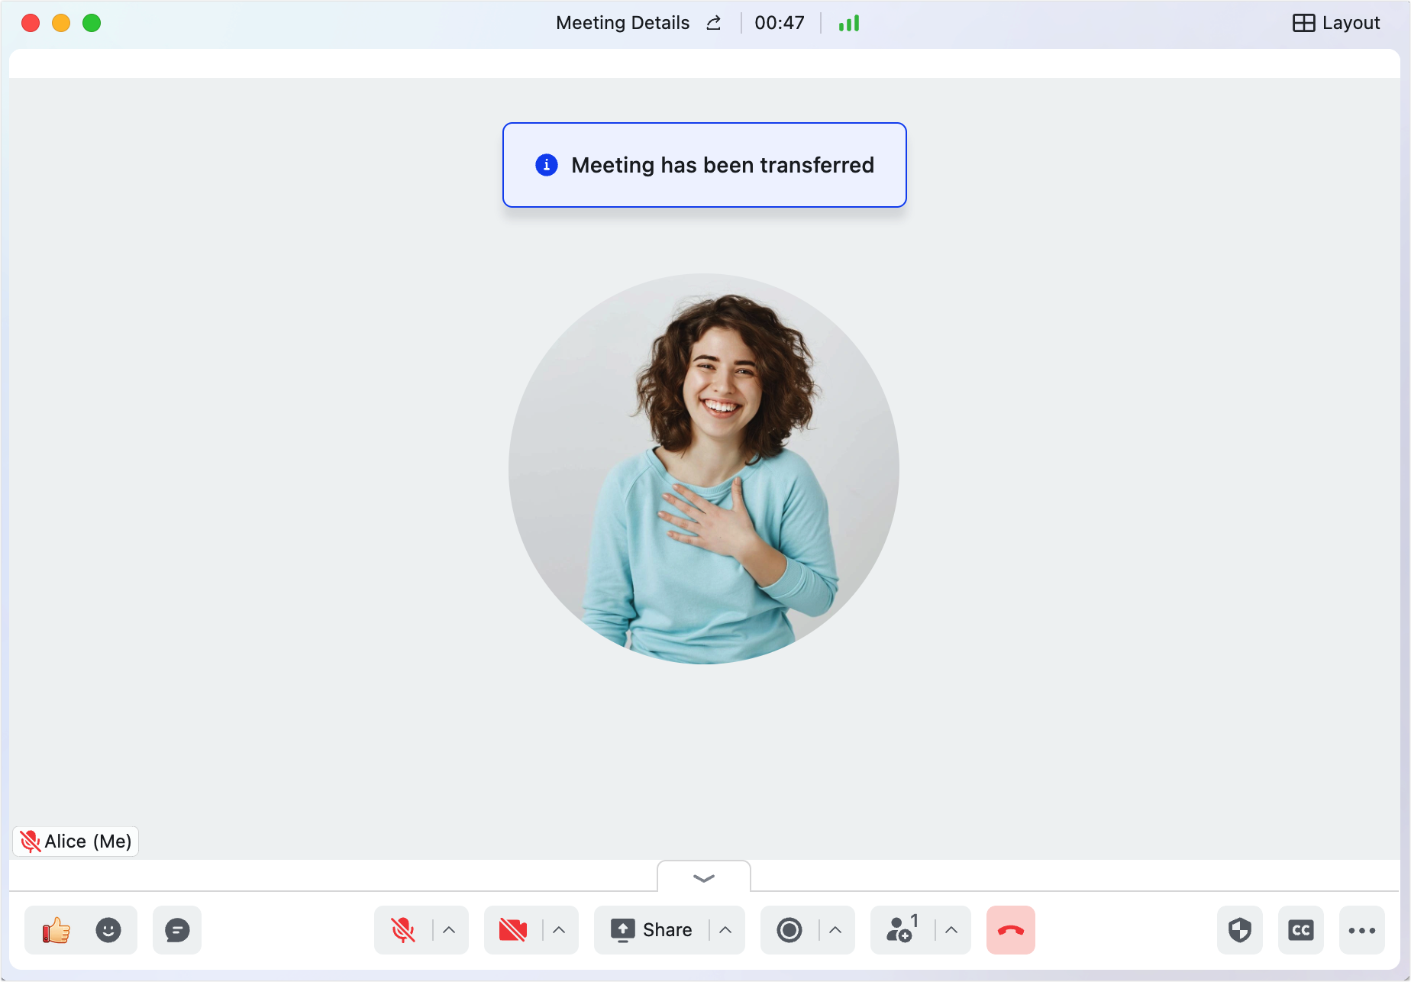
Task: Share the meeting link via the export arrow
Action: [712, 23]
